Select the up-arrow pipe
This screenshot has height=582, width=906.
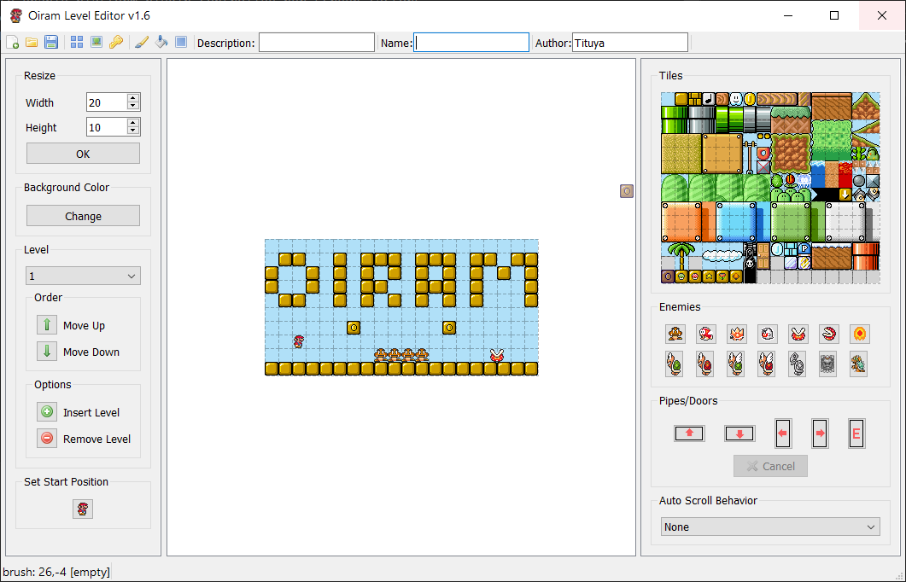(x=689, y=433)
